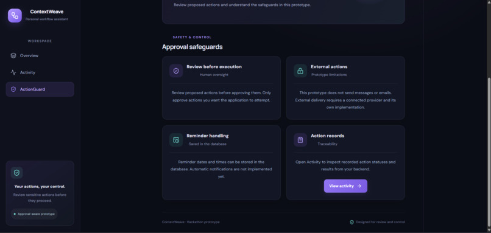The width and height of the screenshot is (491, 233).
Task: Click the calendar clock icon on Reminder handling card
Action: click(x=176, y=140)
